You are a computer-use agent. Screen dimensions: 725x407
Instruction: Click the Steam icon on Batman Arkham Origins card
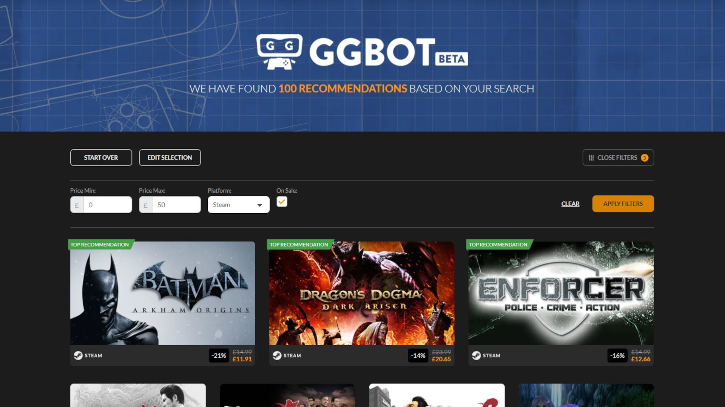(79, 355)
